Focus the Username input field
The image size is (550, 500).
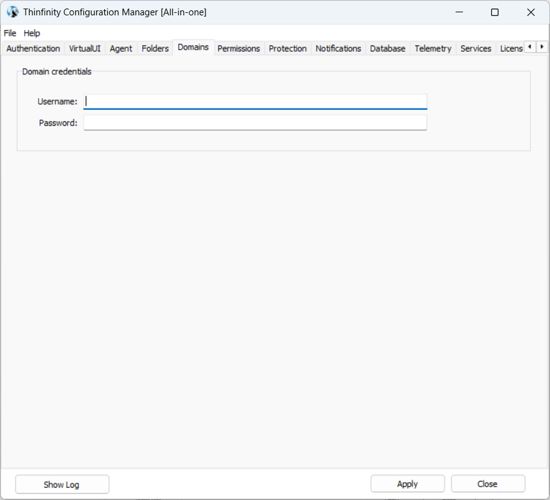click(255, 101)
